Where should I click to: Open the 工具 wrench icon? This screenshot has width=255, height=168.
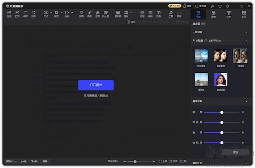point(171,14)
